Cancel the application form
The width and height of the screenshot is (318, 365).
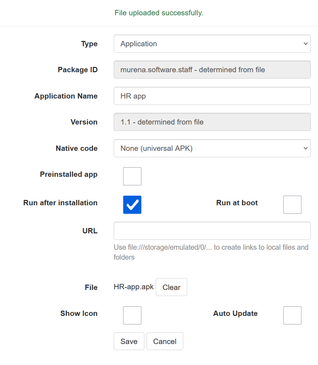tap(165, 342)
